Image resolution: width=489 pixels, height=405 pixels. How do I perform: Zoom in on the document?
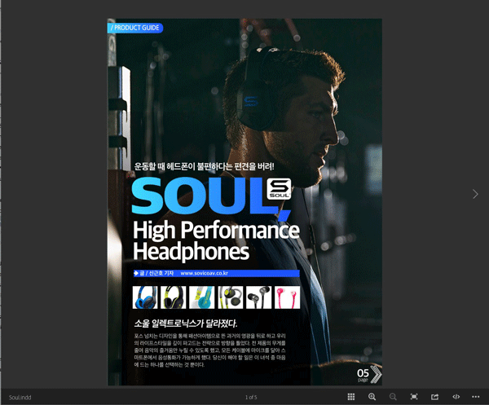coord(372,397)
